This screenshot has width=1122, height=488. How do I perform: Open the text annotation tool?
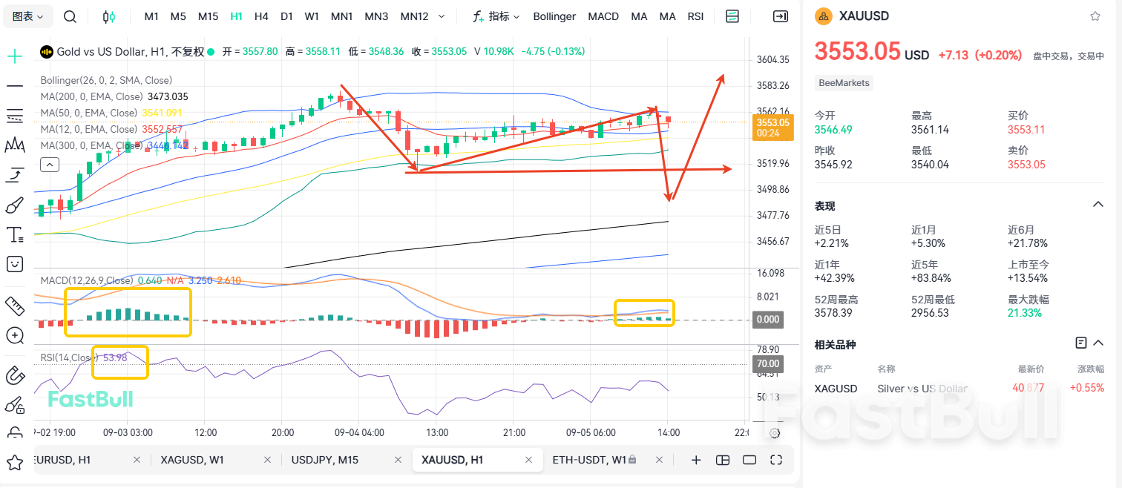coord(14,234)
